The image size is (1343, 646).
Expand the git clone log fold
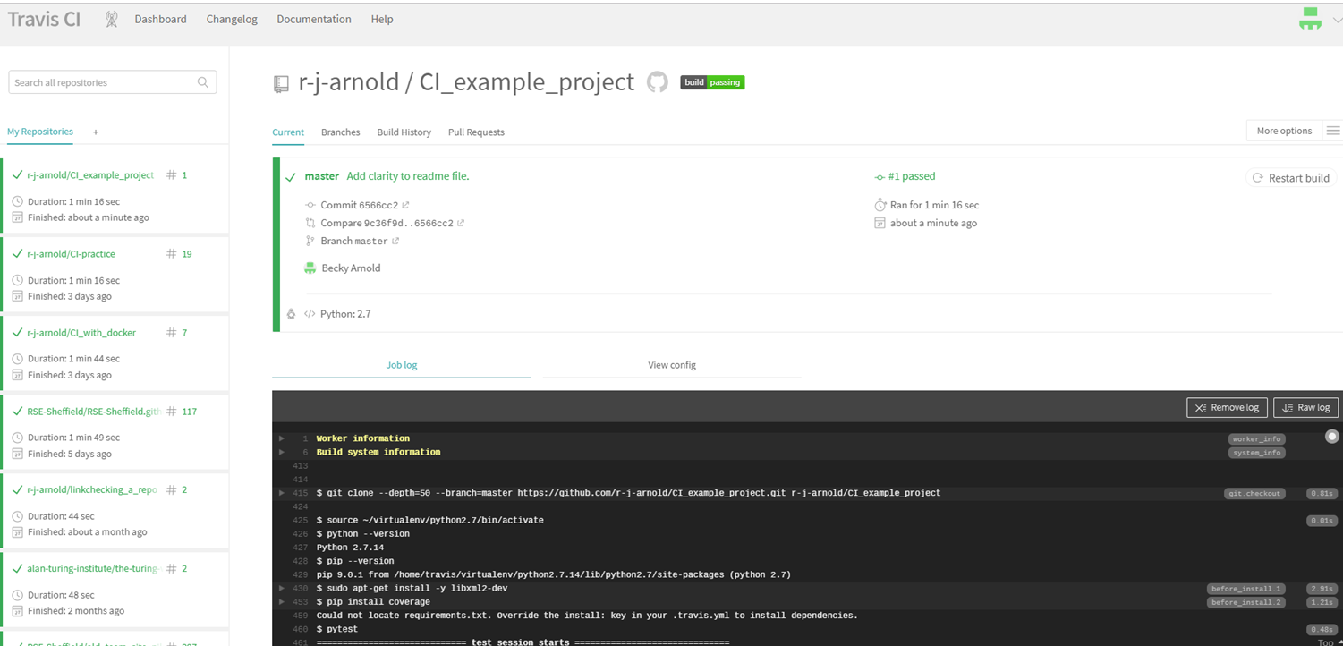[282, 493]
